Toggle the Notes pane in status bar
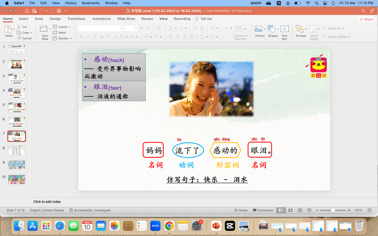The image size is (378, 236). [241, 210]
